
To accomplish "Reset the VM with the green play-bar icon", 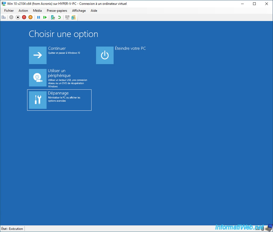I will point(45,17).
